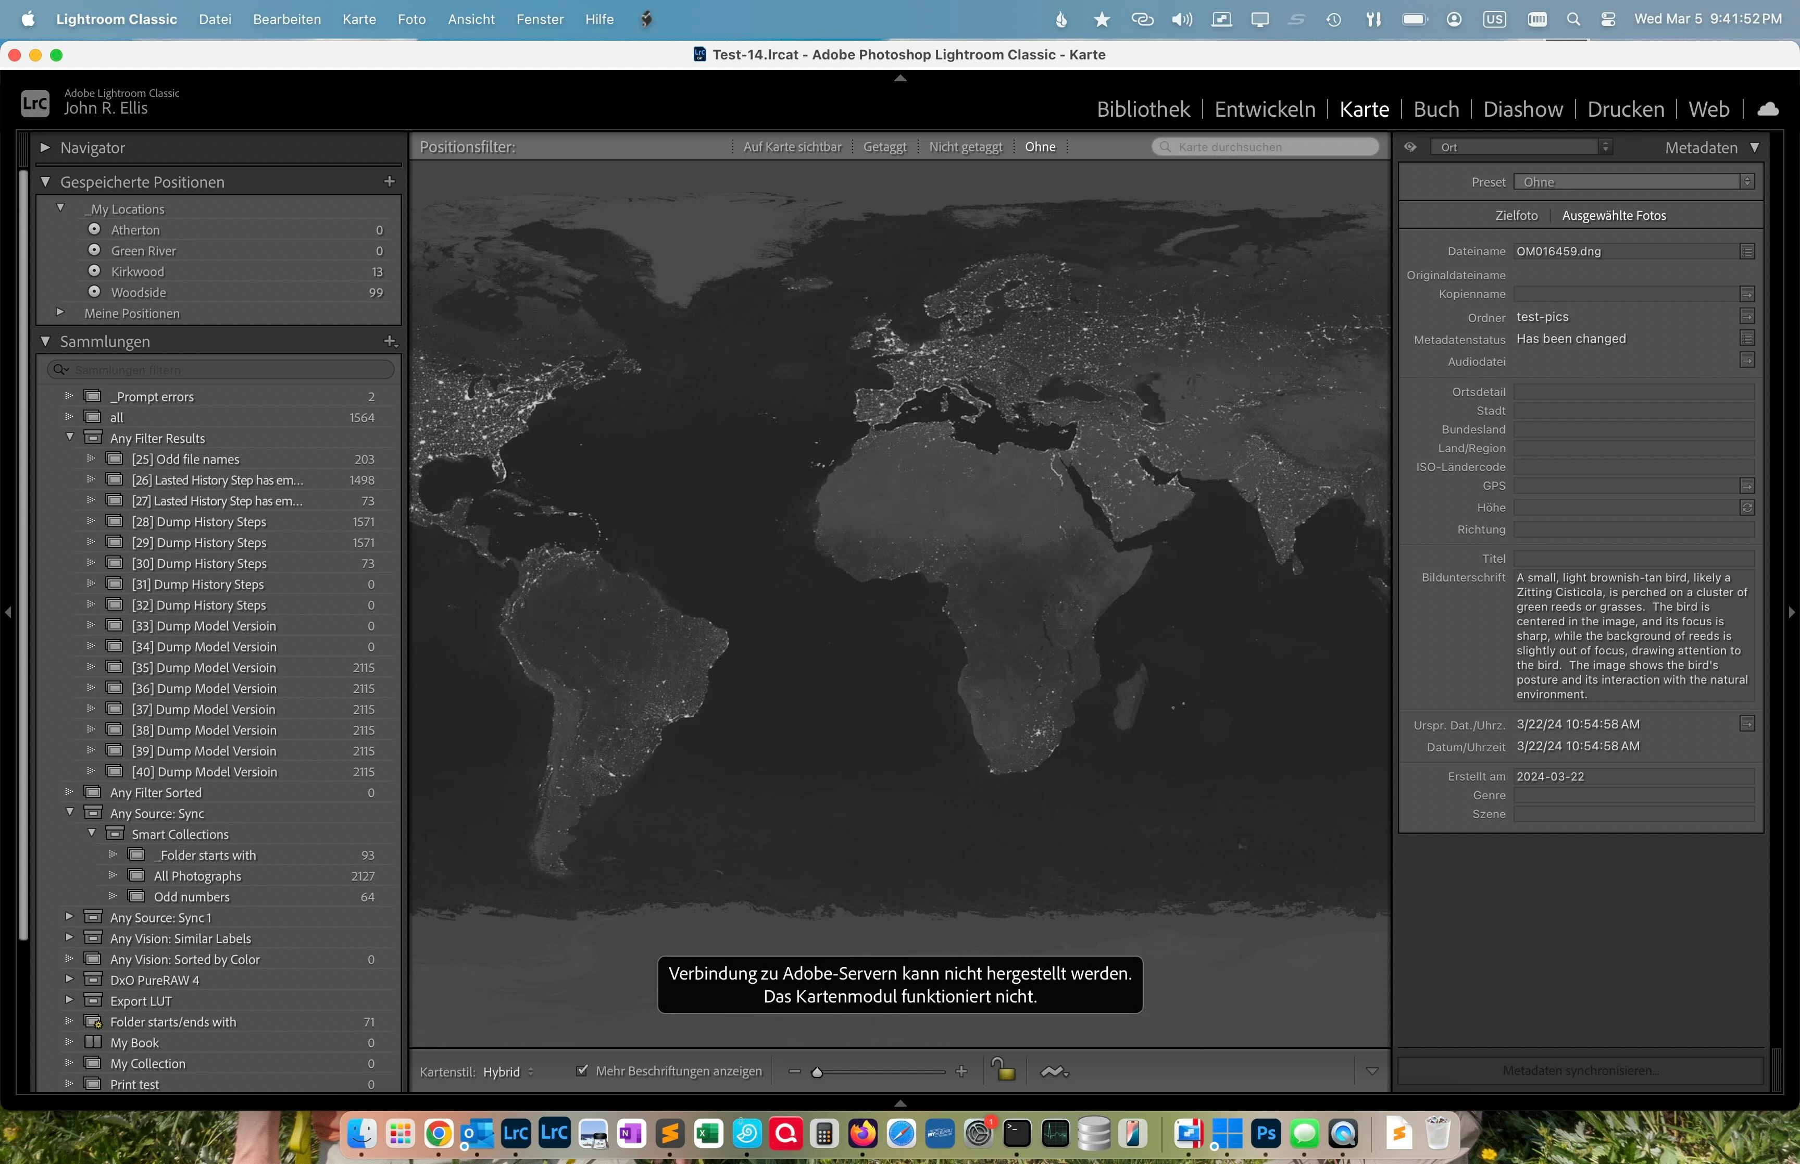Click the cloud sync status icon
Image resolution: width=1800 pixels, height=1164 pixels.
click(1768, 109)
